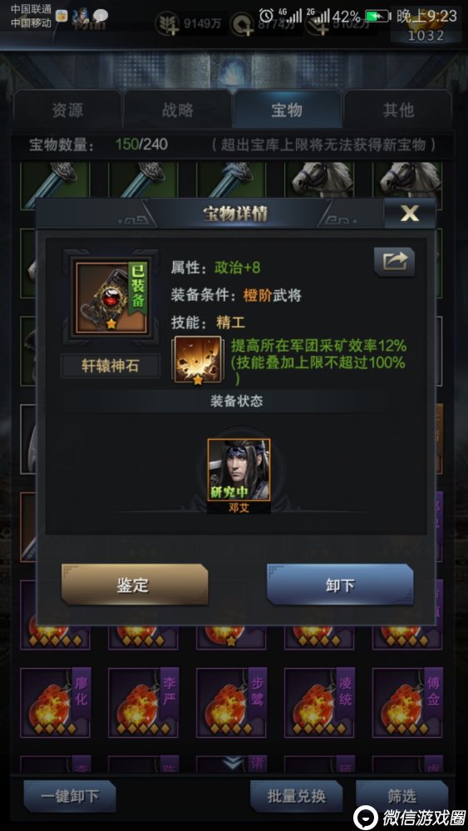Switch to the 资源 tab

(67, 110)
